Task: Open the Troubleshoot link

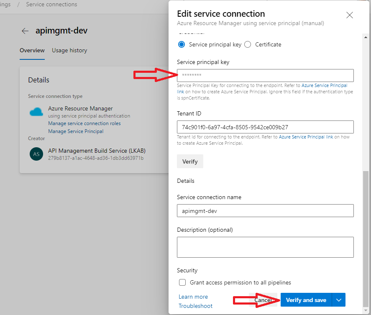Action: (195, 306)
